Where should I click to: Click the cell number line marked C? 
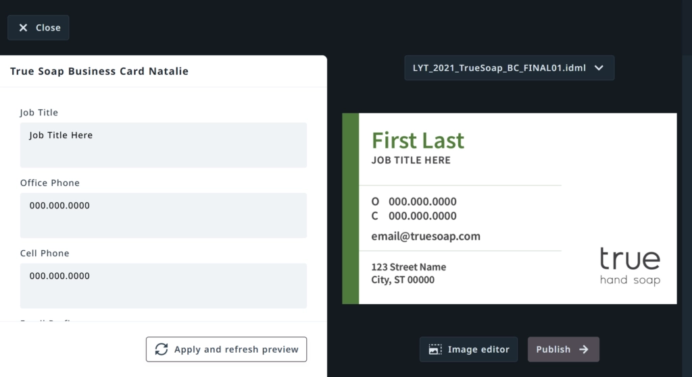point(414,216)
